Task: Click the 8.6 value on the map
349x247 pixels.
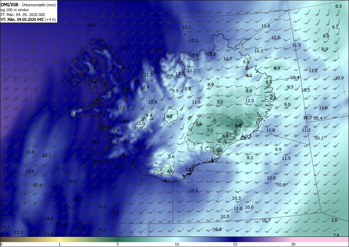Action: pyautogui.click(x=249, y=91)
